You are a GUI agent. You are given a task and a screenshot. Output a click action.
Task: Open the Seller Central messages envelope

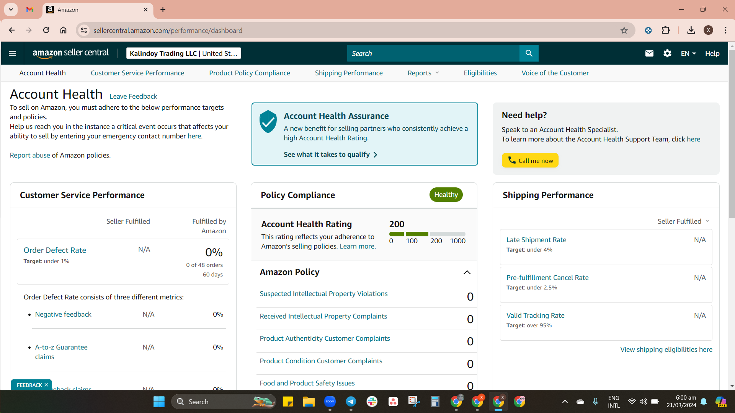(649, 53)
